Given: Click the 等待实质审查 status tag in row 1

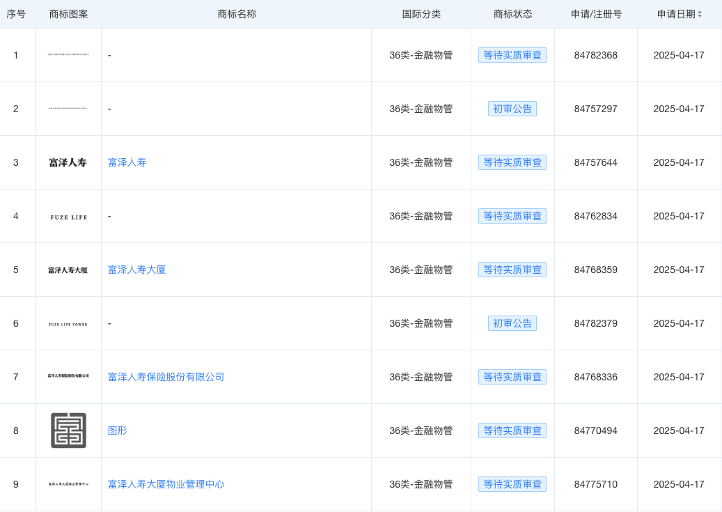Looking at the screenshot, I should click(x=512, y=55).
